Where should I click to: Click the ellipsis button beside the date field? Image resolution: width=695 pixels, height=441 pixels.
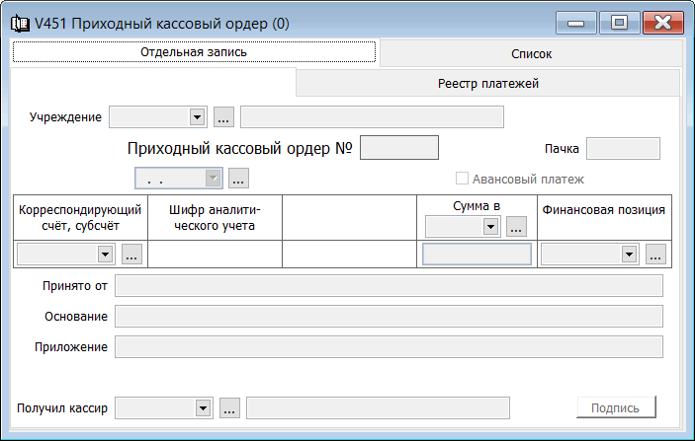[238, 179]
